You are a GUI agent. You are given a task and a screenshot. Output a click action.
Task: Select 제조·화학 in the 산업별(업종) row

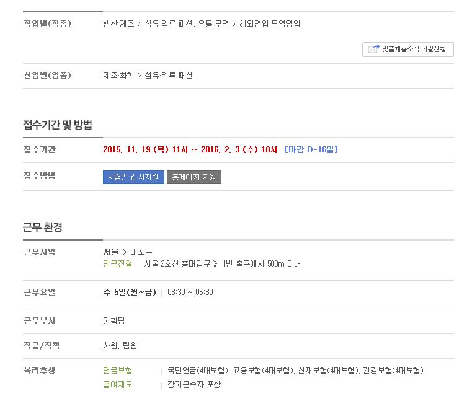(118, 75)
